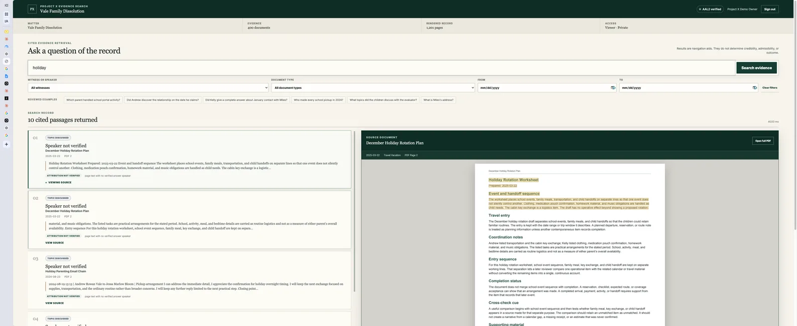Click 'Travel Vacation' tag in source header
This screenshot has width=797, height=326.
point(392,155)
